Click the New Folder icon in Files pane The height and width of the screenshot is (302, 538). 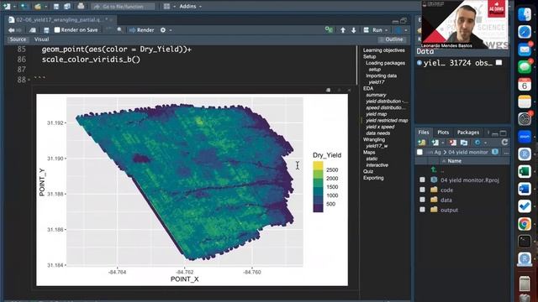[x=421, y=143]
